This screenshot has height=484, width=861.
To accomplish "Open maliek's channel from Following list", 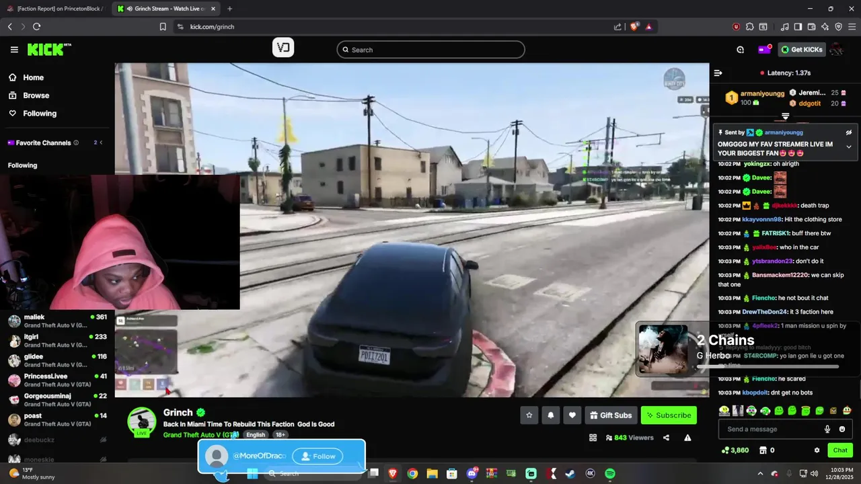I will (x=57, y=321).
